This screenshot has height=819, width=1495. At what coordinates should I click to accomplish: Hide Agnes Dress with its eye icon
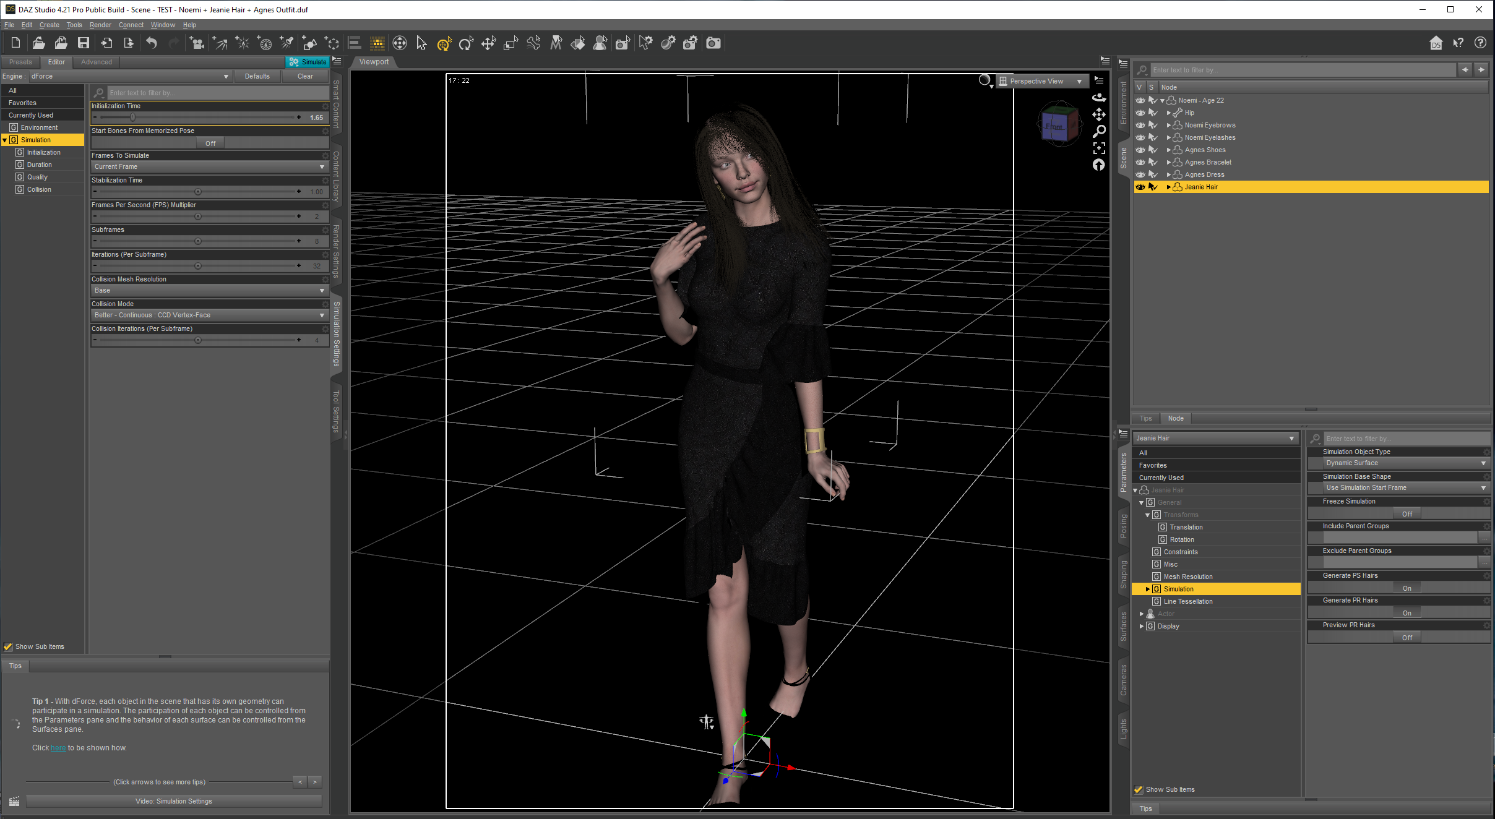point(1140,174)
